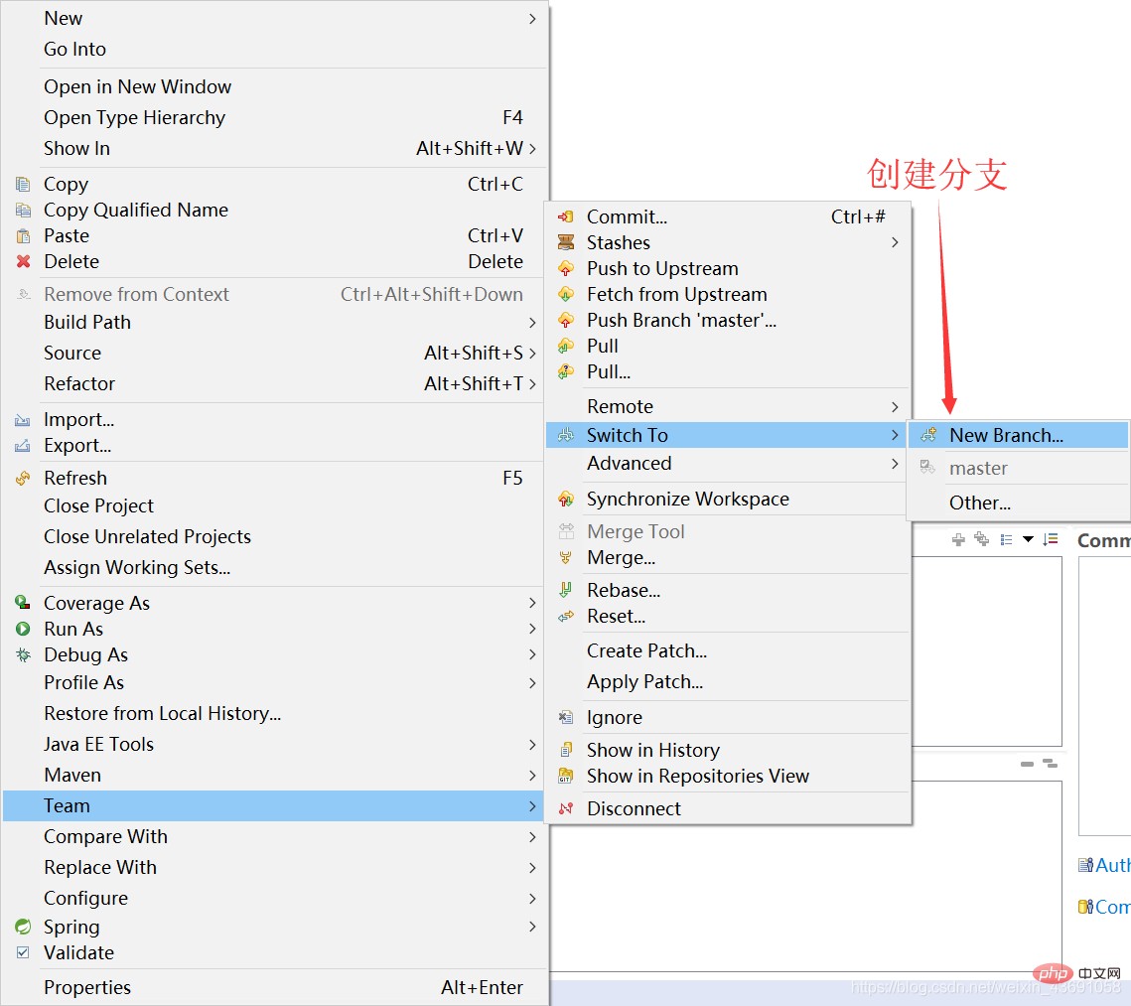This screenshot has width=1131, height=1006.
Task: Click the Disconnect icon
Action: point(566,808)
